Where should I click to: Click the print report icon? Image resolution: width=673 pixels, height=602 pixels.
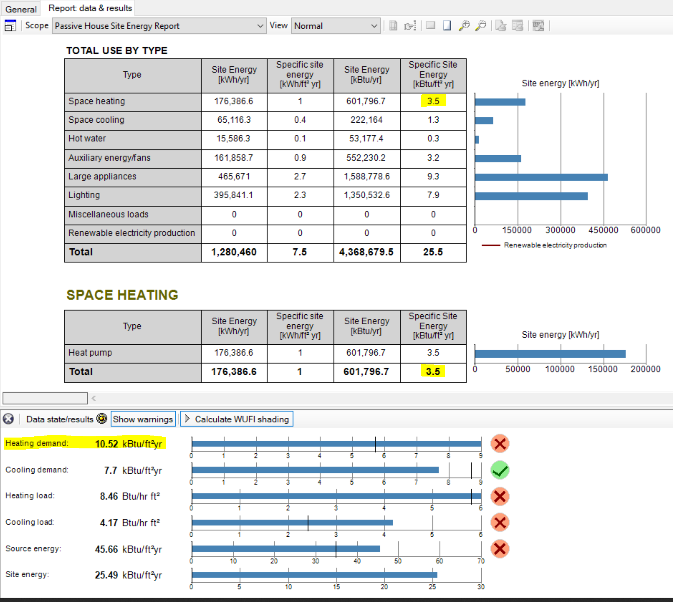(x=501, y=26)
